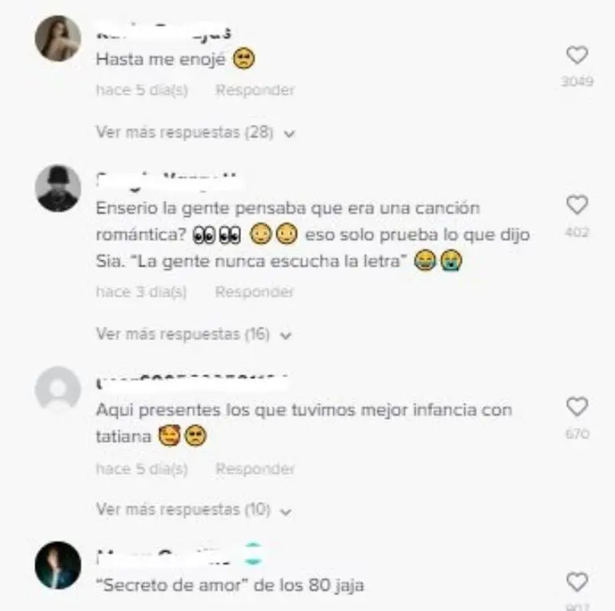Open the 'user' name above tatiana comment
Screen dimensions: 615x611
pyautogui.click(x=192, y=383)
